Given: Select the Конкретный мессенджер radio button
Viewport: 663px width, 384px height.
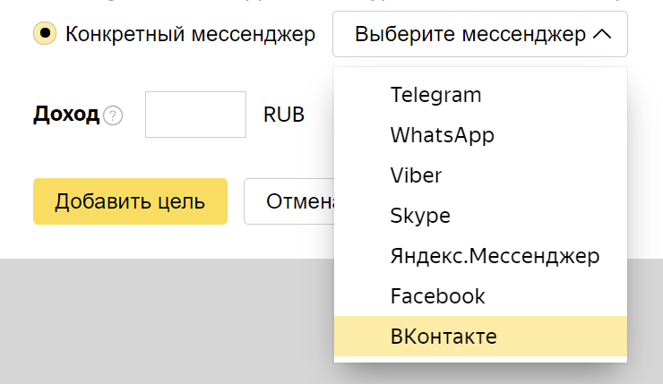Looking at the screenshot, I should tap(44, 34).
